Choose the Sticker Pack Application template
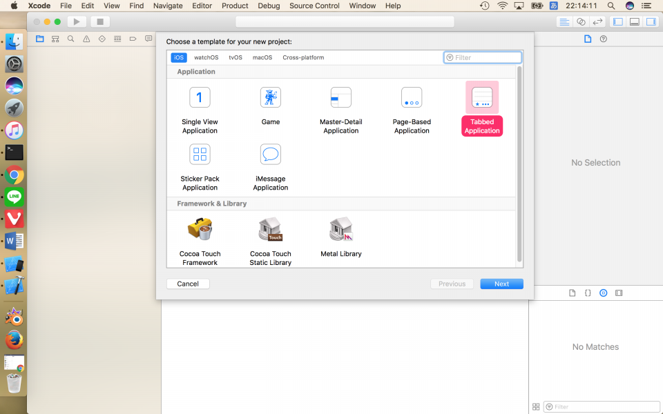Image resolution: width=663 pixels, height=414 pixels. 200,167
